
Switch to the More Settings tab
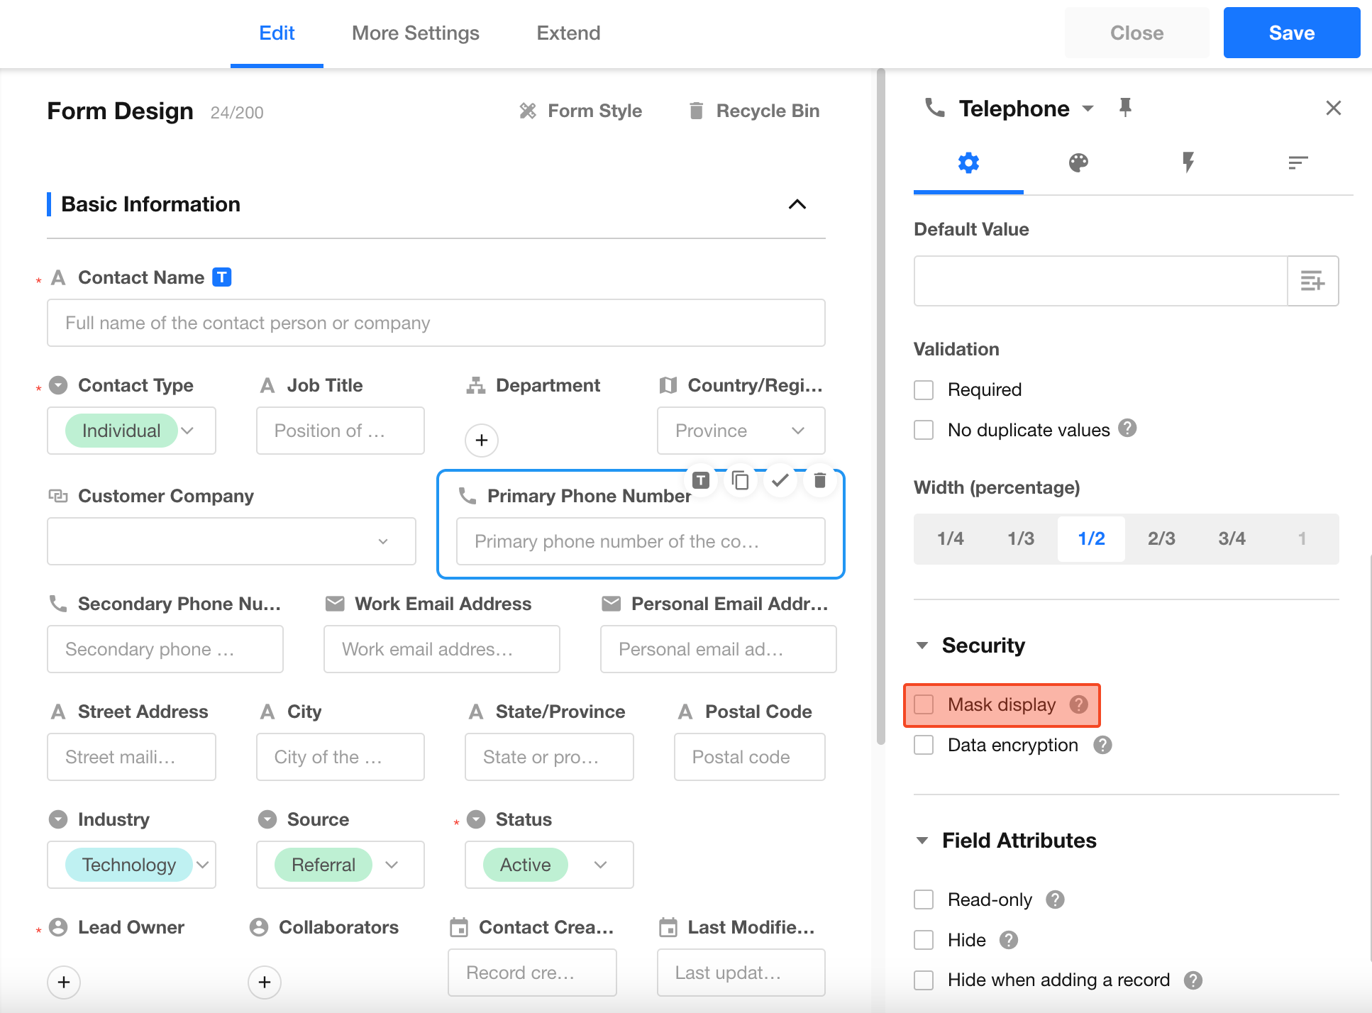pyautogui.click(x=415, y=33)
